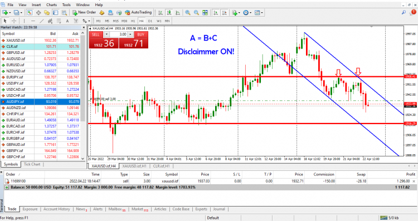Open the Account History terminal tab
The image size is (418, 221).
tap(56, 209)
